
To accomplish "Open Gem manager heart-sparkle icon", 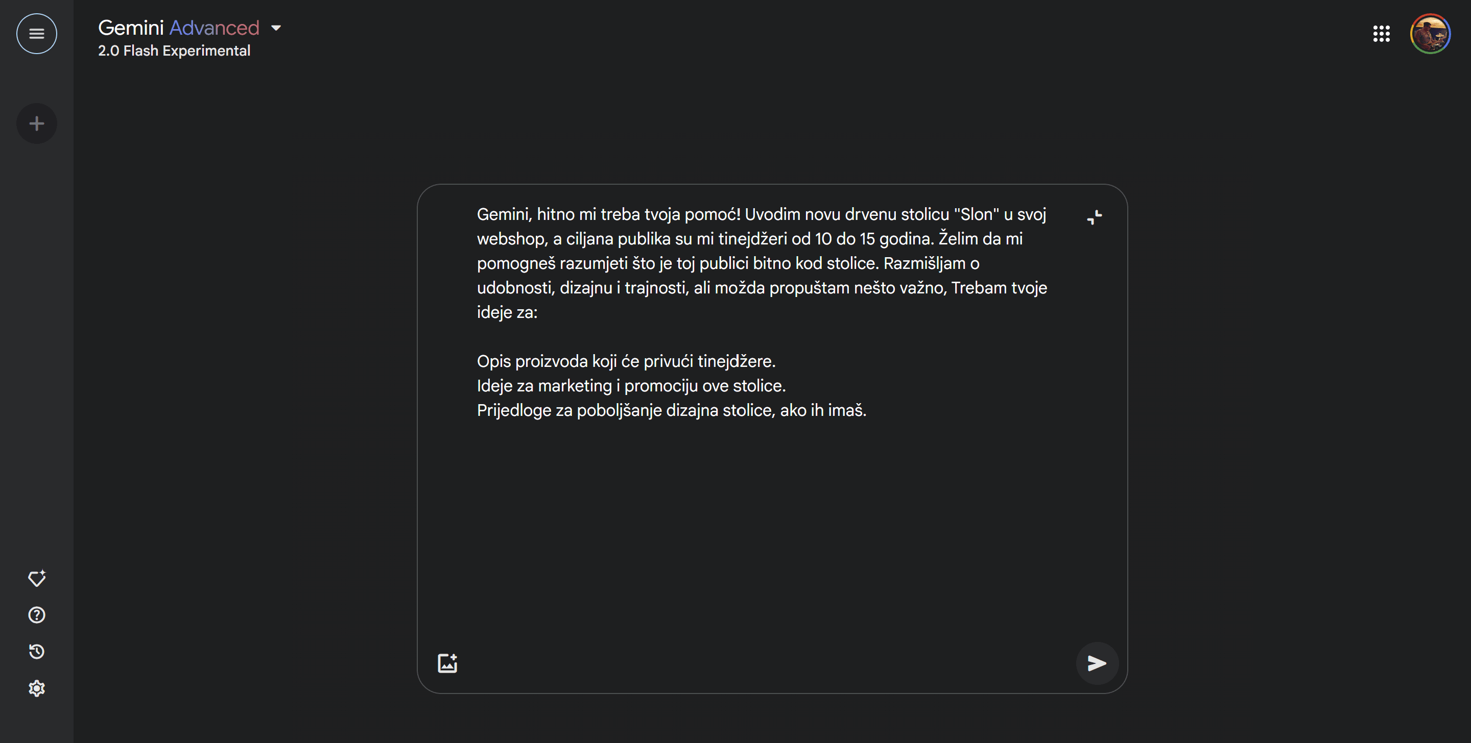I will 37,578.
